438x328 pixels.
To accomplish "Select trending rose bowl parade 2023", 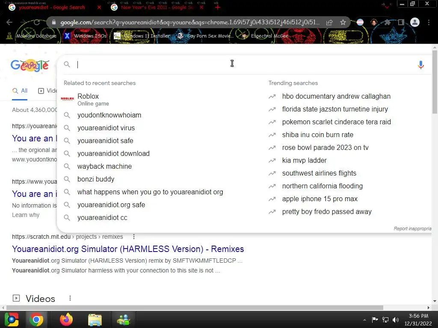I will tap(325, 147).
